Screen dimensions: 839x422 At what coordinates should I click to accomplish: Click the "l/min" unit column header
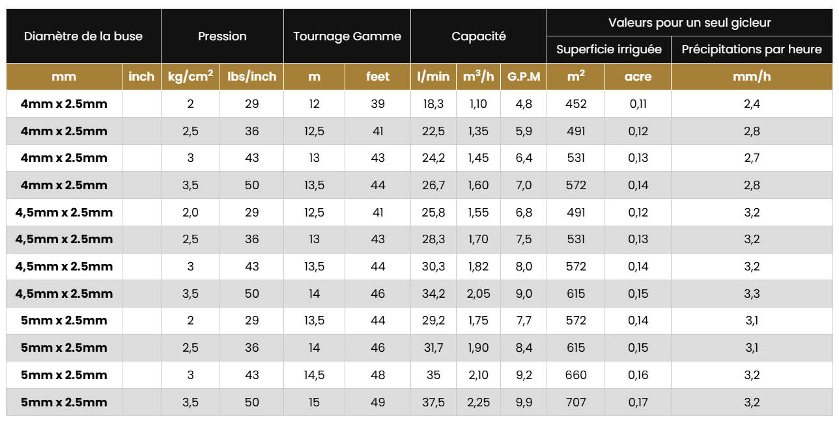(433, 77)
